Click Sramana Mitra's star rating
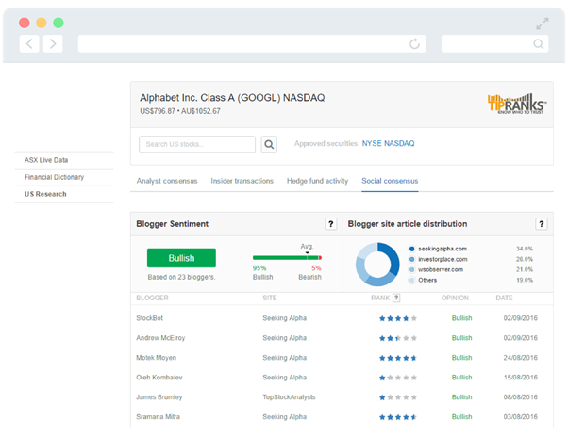The width and height of the screenshot is (568, 436). (398, 417)
